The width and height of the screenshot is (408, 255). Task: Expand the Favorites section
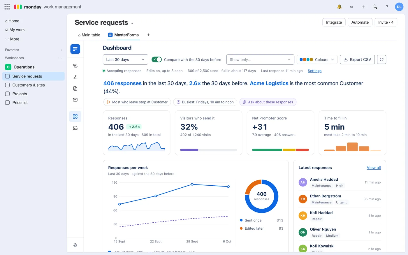(x=61, y=50)
